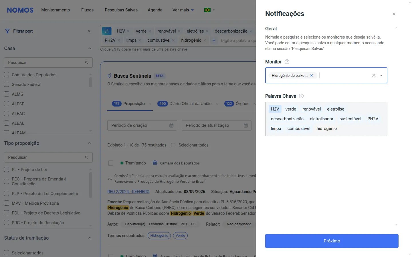The height and width of the screenshot is (257, 412).
Task: Toggle the Selecionar todos results checkbox
Action: pos(173,145)
